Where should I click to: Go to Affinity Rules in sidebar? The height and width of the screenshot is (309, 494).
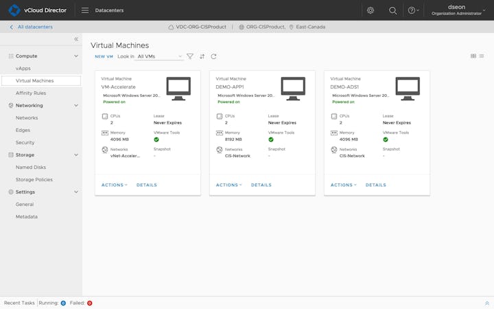pyautogui.click(x=31, y=93)
